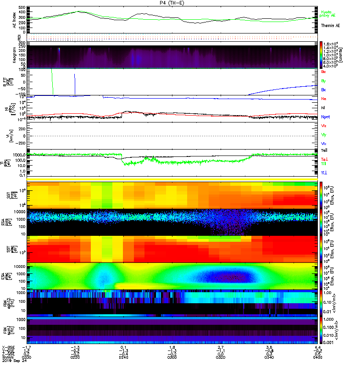Click the FBK edc12 amplitude color bar

coord(321,303)
